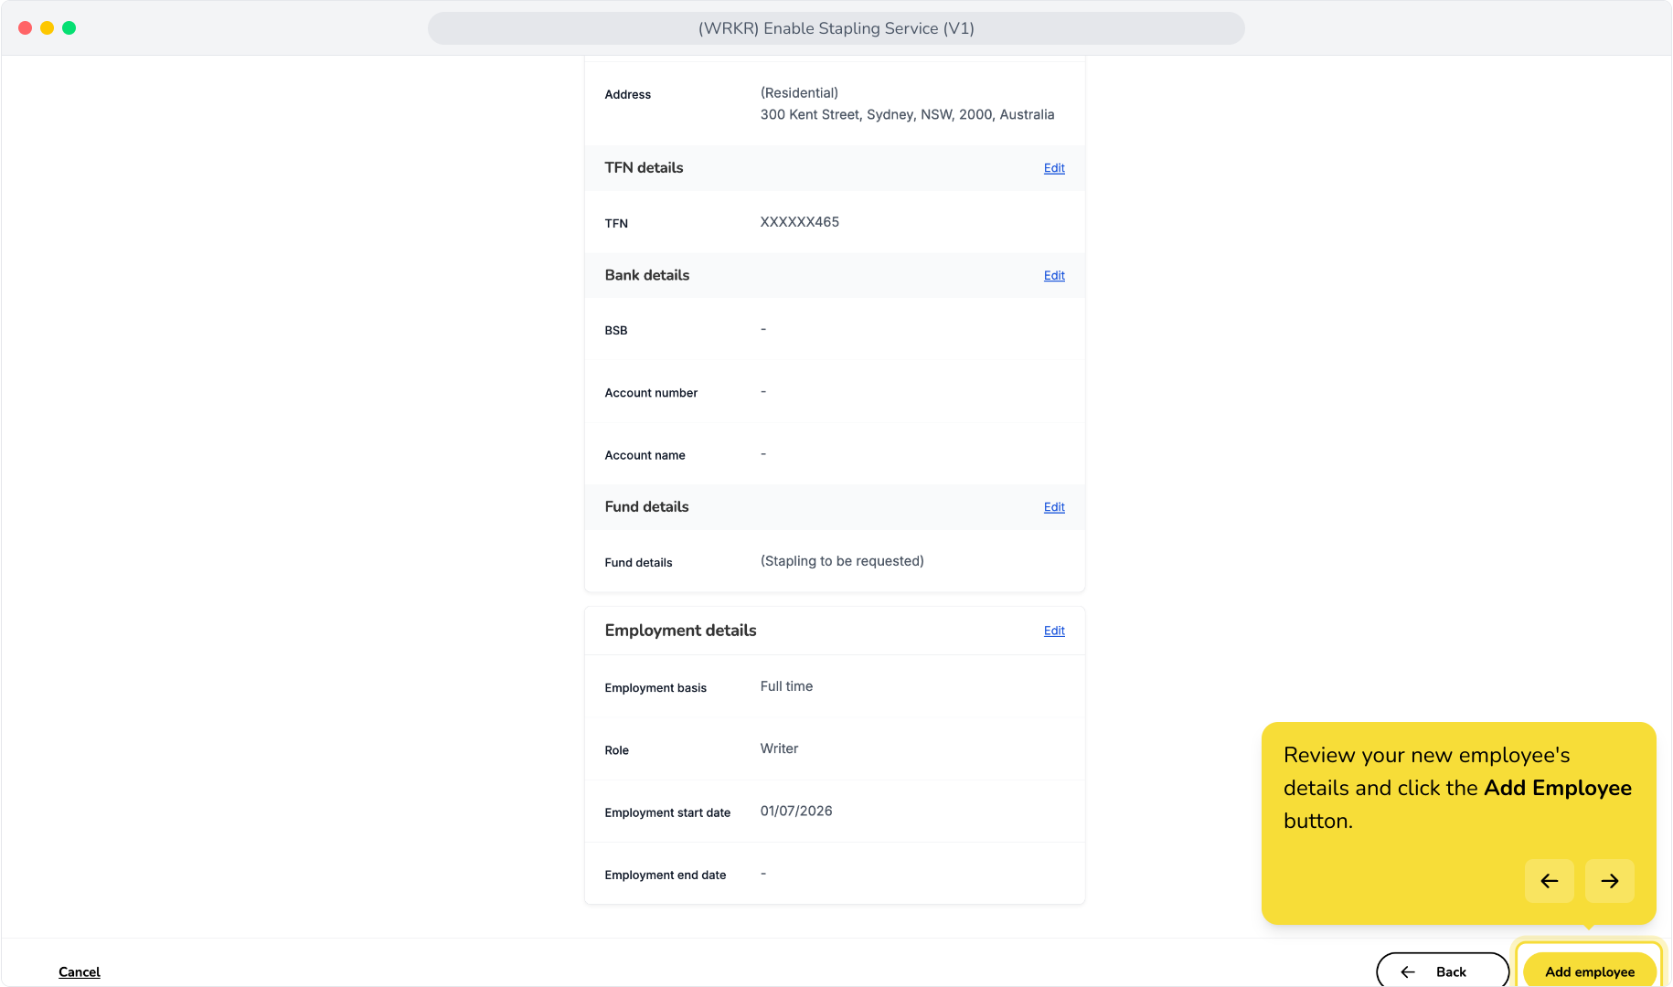The width and height of the screenshot is (1673, 987).
Task: Click the Employment end date label
Action: tap(665, 875)
